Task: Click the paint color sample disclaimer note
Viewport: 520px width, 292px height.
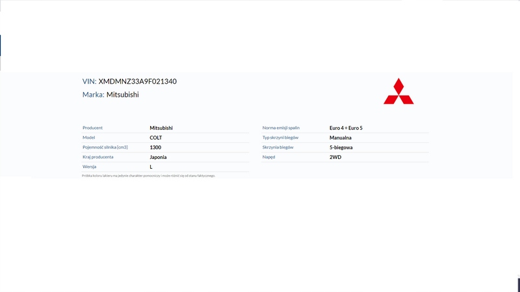Action: click(149, 176)
